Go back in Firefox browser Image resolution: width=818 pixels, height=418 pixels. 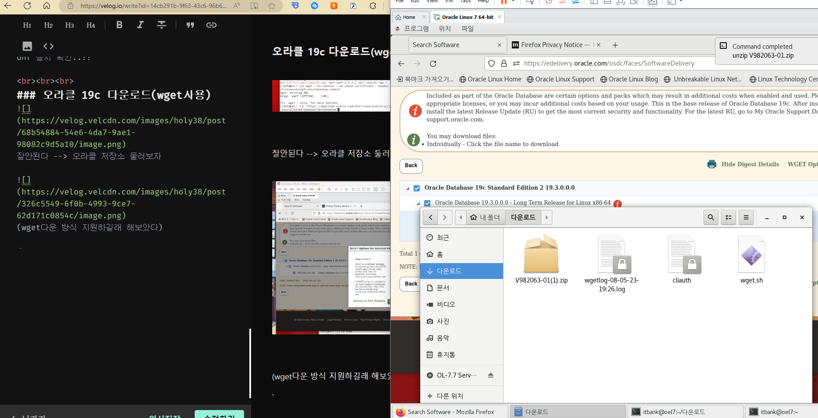coord(401,64)
